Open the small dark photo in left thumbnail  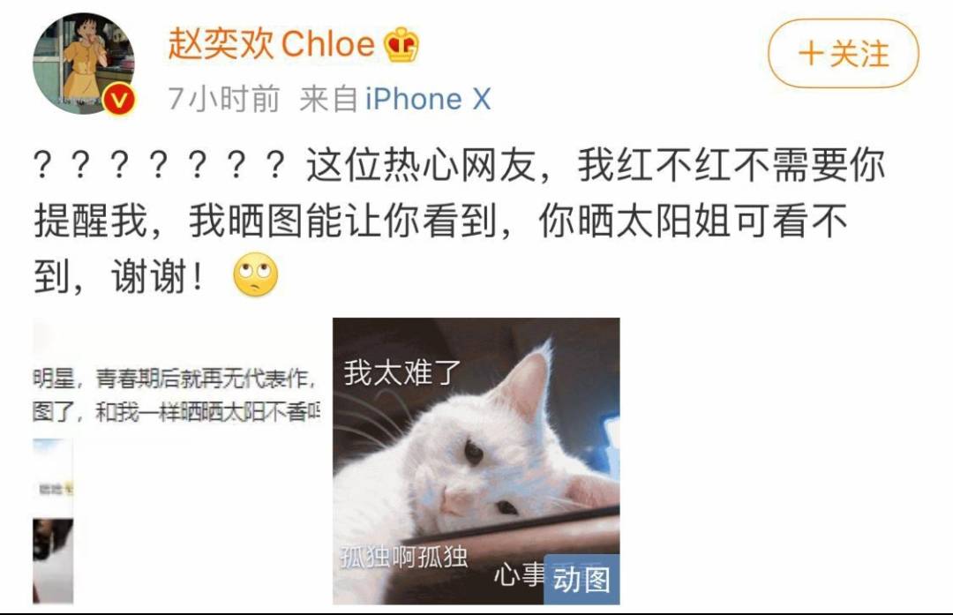pos(53,561)
